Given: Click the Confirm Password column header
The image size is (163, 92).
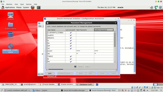Looking at the screenshot, I should pyautogui.click(x=104, y=30).
